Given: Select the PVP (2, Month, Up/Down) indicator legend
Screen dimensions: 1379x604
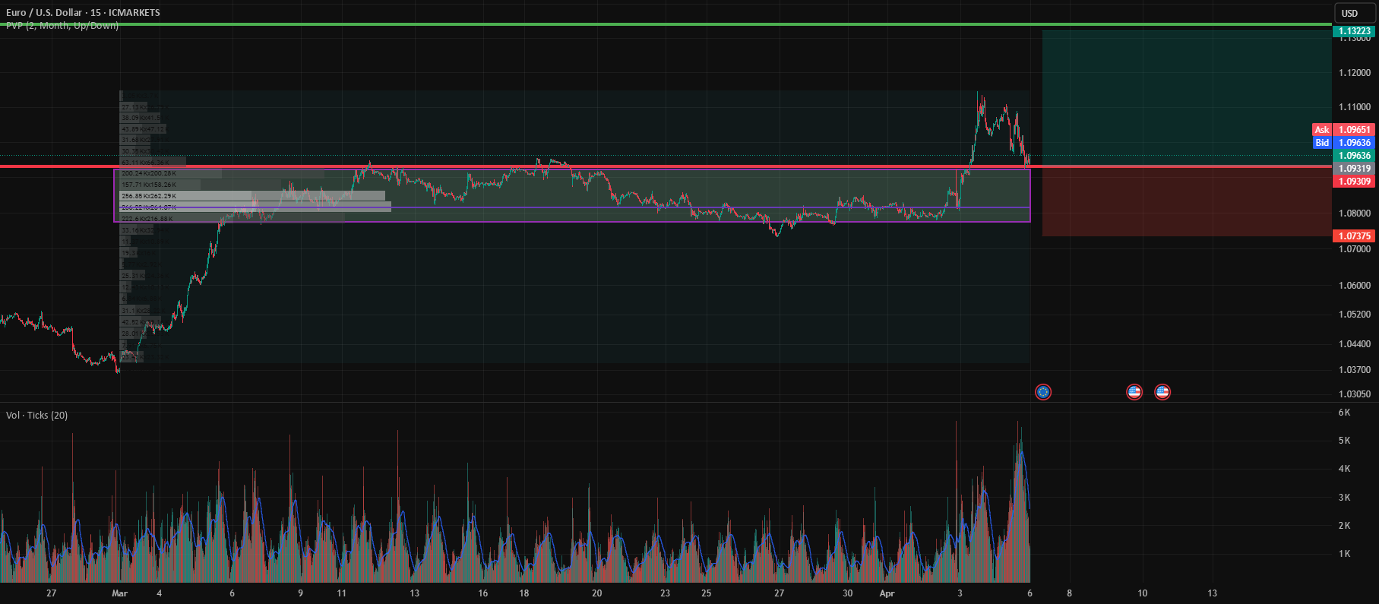Looking at the screenshot, I should [x=62, y=26].
